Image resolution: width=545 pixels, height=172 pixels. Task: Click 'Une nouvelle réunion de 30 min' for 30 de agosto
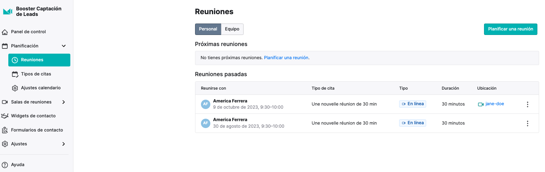344,123
